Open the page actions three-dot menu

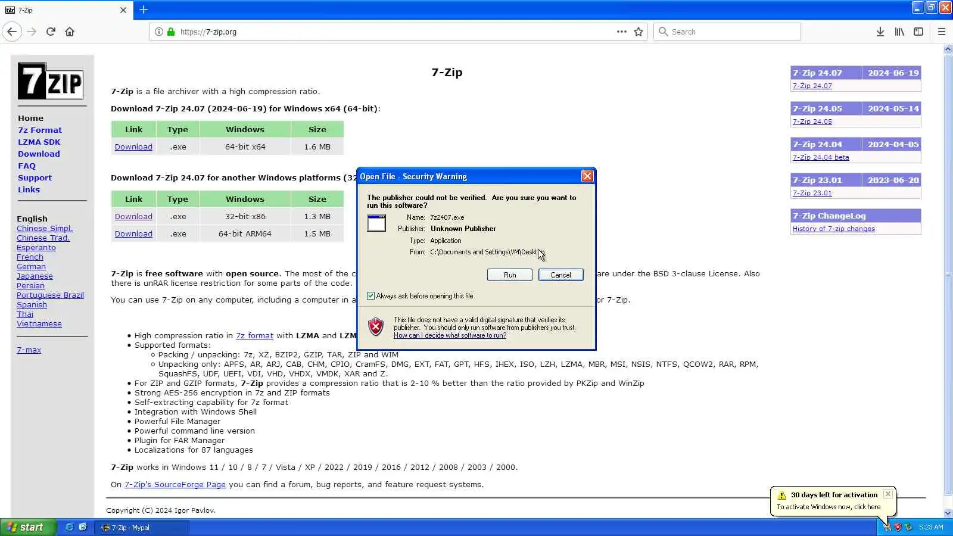click(x=622, y=32)
